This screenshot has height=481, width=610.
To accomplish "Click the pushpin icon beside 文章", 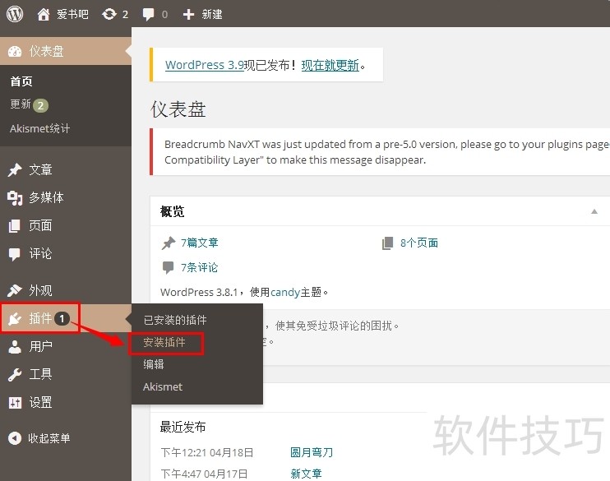I will coord(15,170).
